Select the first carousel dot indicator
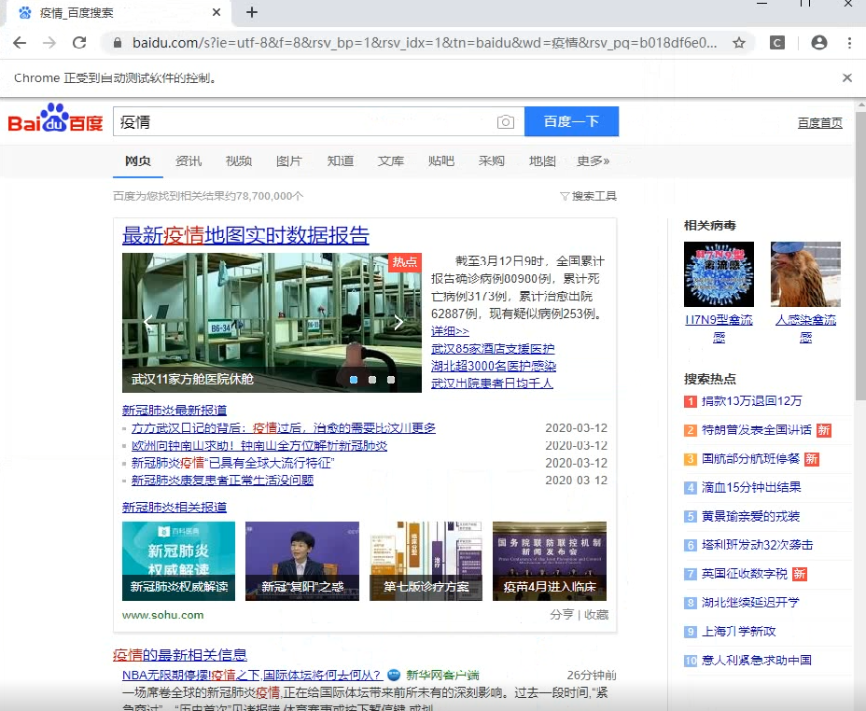This screenshot has width=866, height=711. [x=354, y=380]
